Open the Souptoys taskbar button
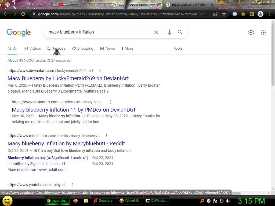Screen dimensions: 275x206 click(x=104, y=201)
